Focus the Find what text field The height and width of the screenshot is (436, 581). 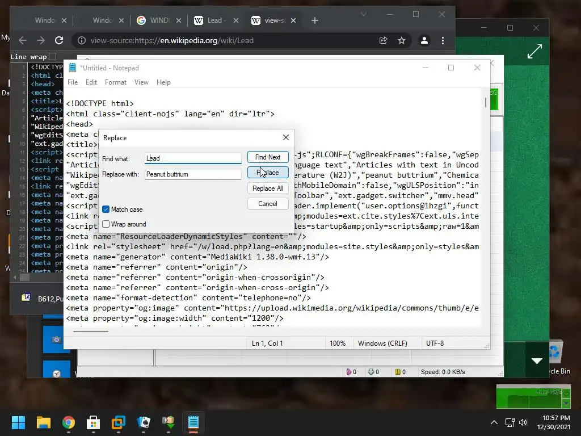pos(193,158)
